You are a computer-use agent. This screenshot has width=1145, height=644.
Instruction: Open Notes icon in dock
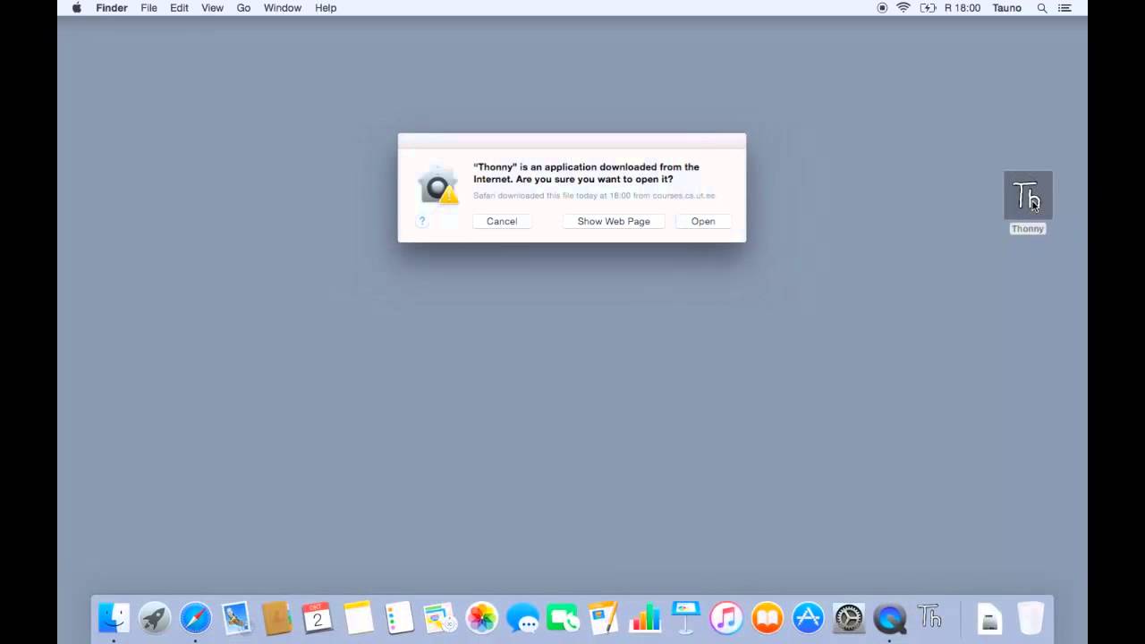pos(359,617)
